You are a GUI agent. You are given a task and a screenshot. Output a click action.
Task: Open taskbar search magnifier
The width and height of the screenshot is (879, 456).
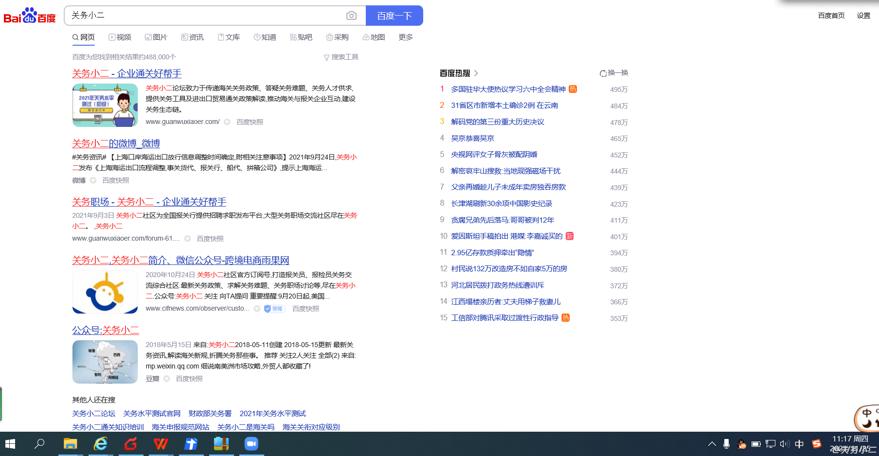coord(39,444)
